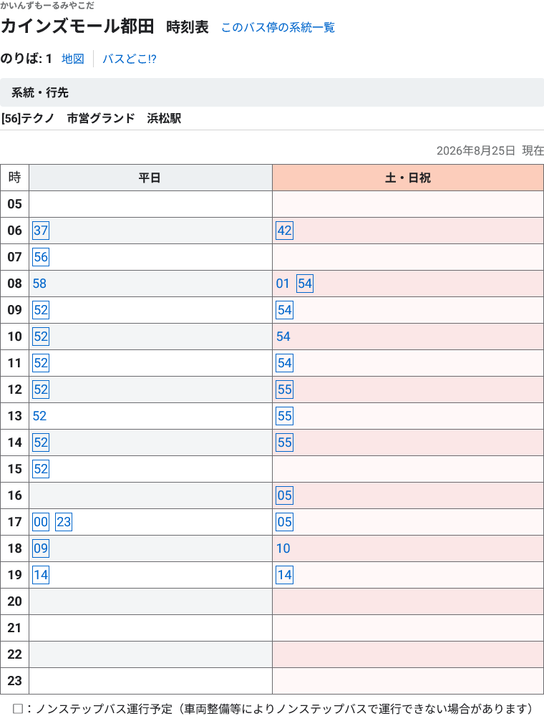Viewport: 544px width, 716px height.
Task: Select the holiday 12:55 departure
Action: [x=284, y=390]
